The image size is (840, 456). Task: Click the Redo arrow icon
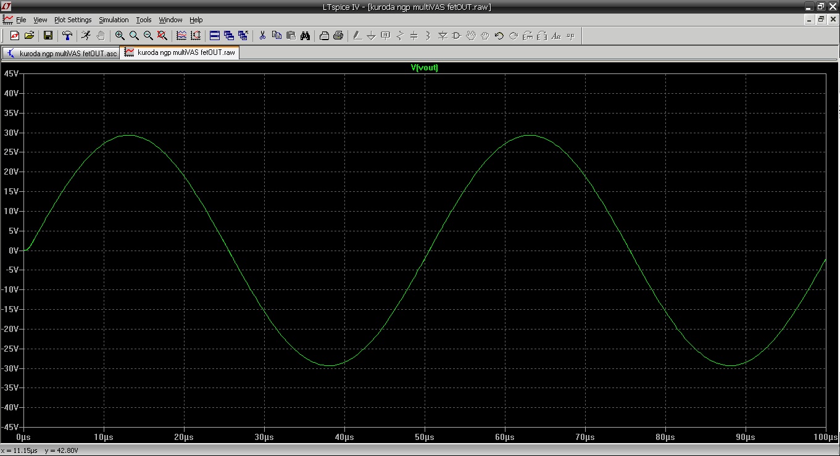(x=514, y=36)
